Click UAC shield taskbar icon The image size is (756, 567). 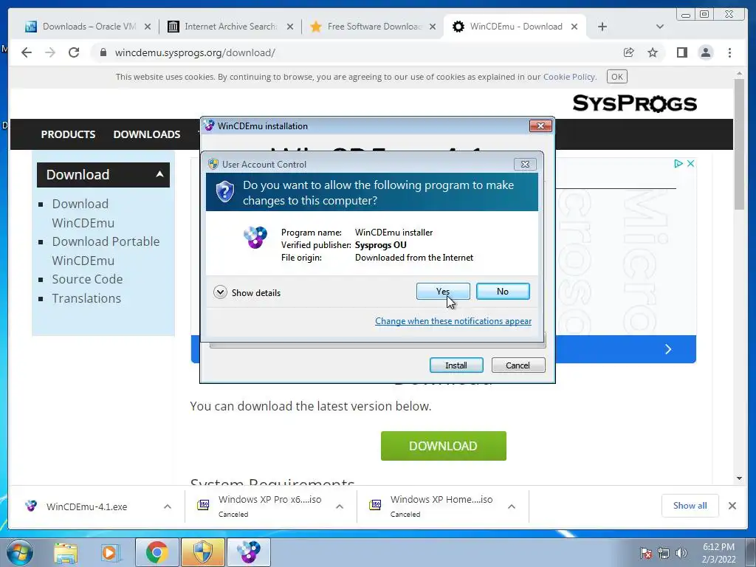pyautogui.click(x=202, y=552)
